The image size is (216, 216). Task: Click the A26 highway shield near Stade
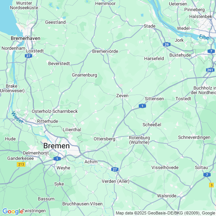point(167,44)
